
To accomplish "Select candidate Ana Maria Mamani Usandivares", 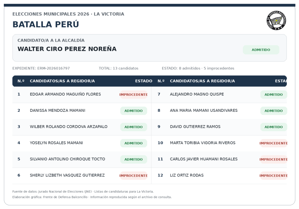I will (204, 110).
